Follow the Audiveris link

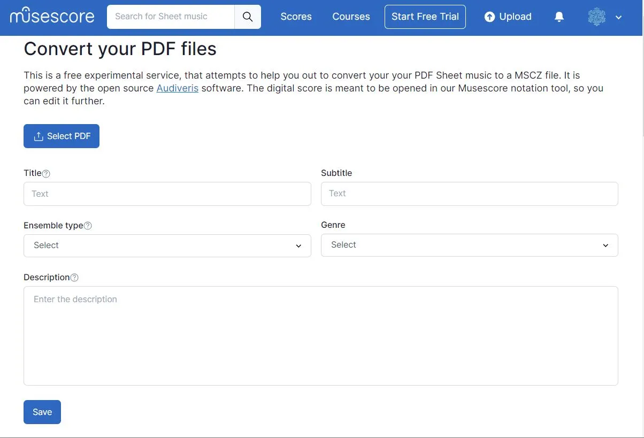(177, 88)
